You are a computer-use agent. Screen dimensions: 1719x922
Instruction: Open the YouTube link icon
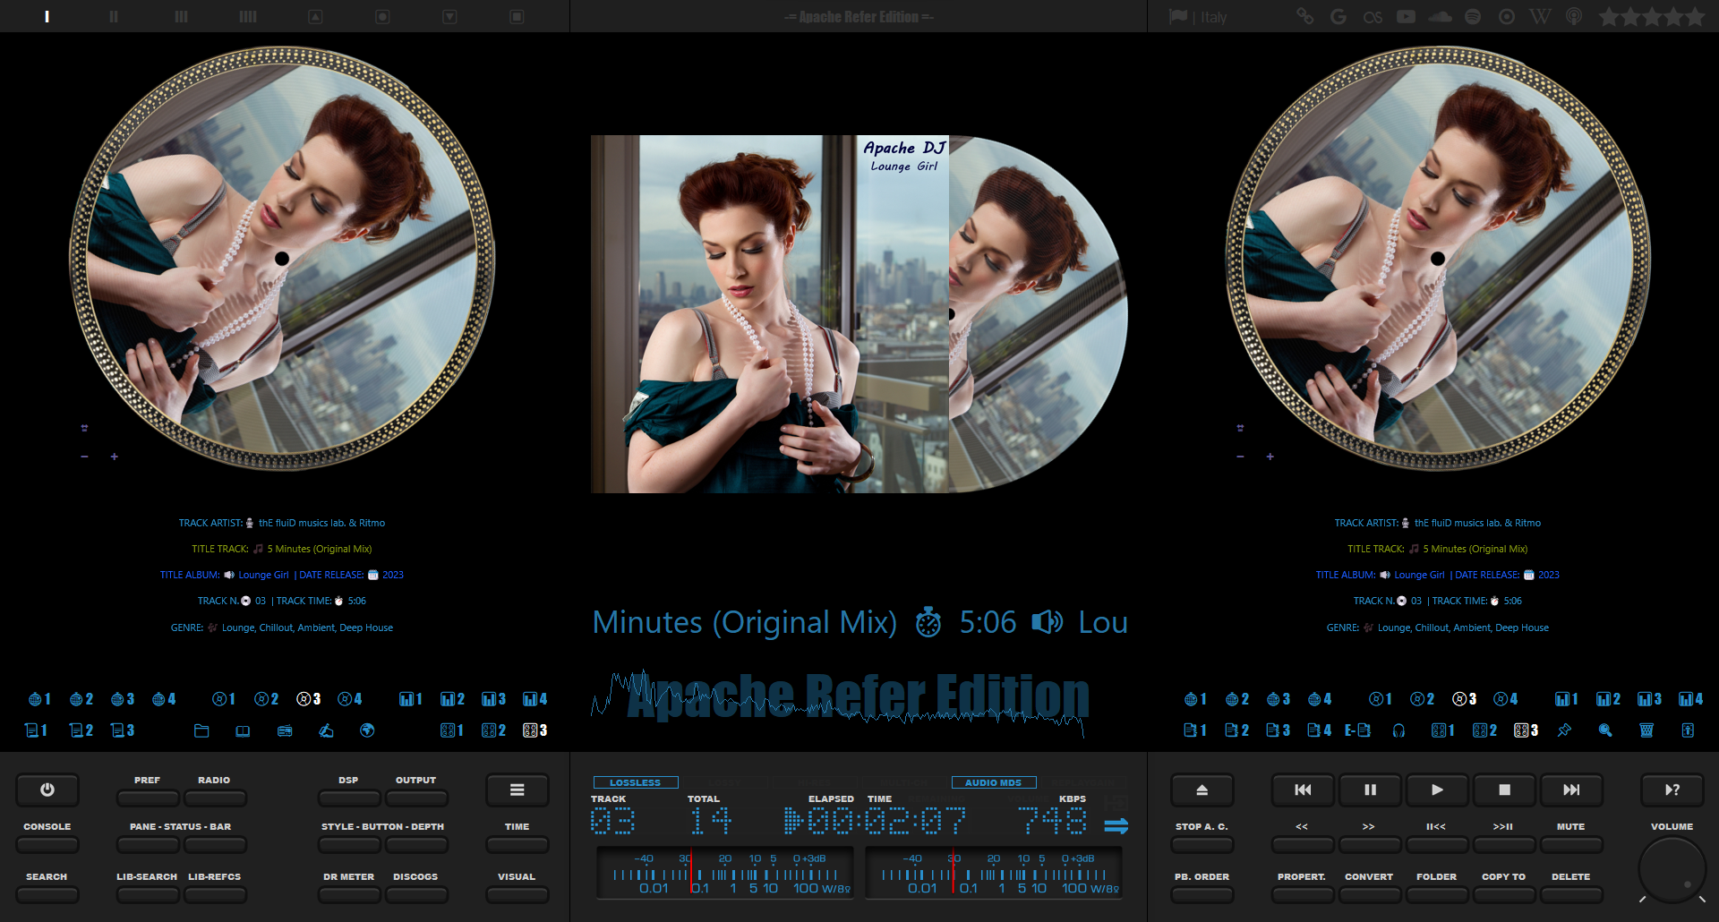click(x=1407, y=16)
